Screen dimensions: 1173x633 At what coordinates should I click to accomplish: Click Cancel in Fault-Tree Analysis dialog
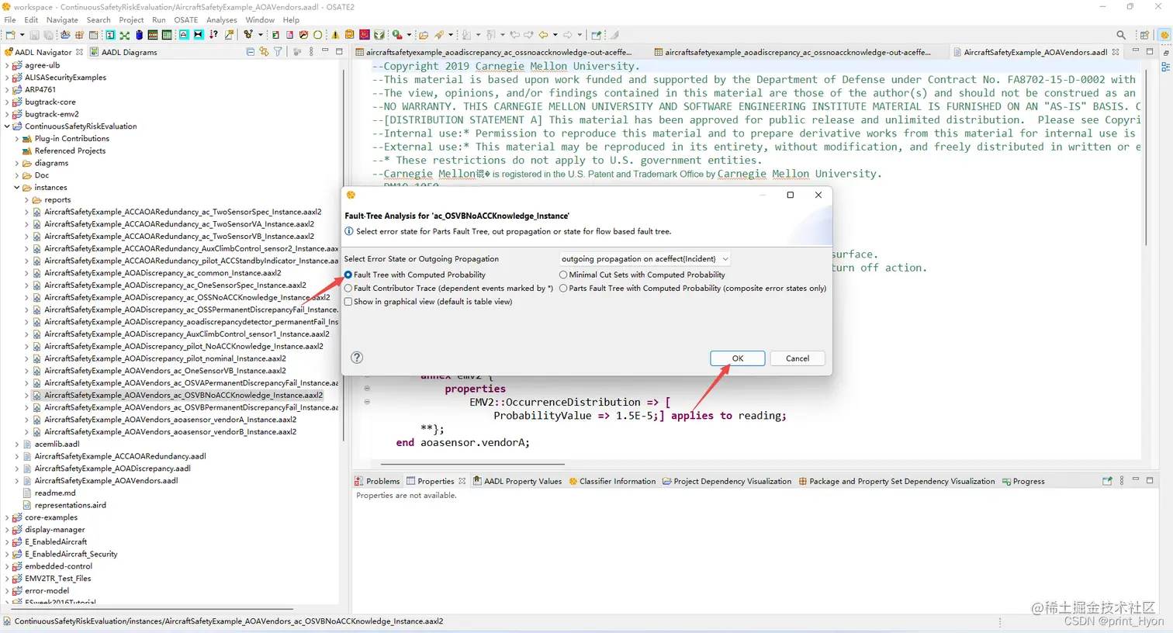[x=798, y=358]
